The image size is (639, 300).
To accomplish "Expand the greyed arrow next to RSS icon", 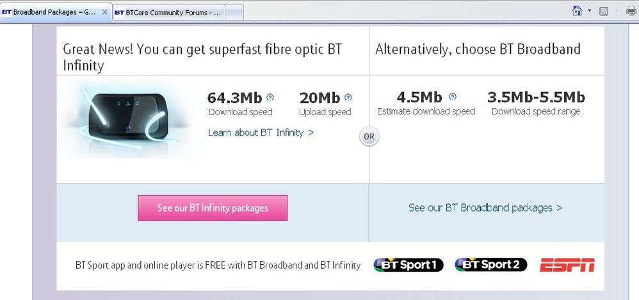I will (616, 11).
